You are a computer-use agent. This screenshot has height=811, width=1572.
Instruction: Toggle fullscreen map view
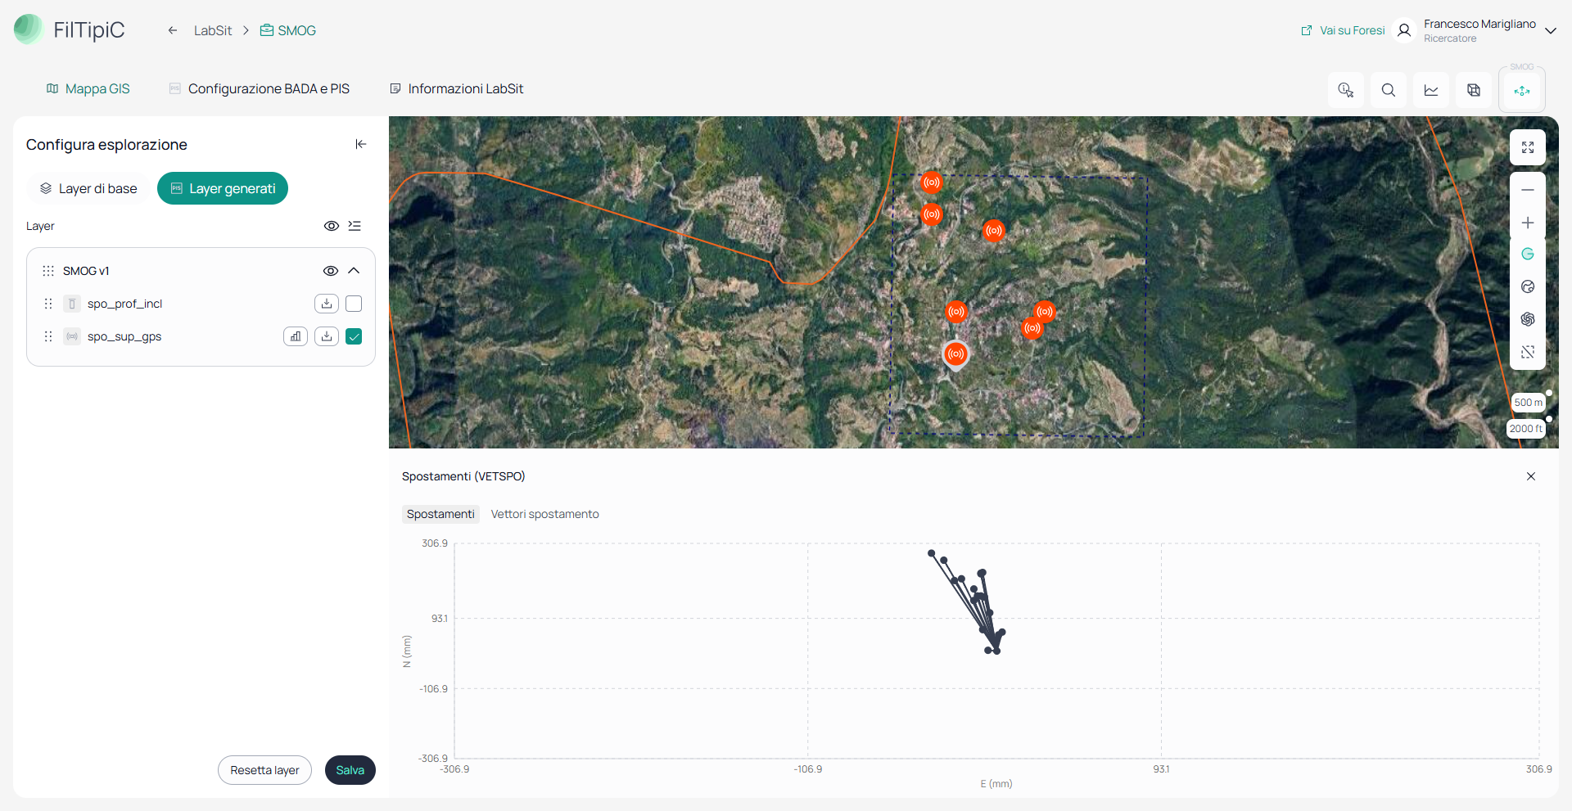pos(1528,147)
